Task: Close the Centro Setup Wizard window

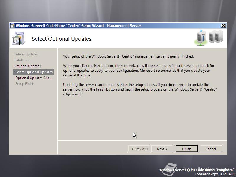Action: (x=224, y=26)
